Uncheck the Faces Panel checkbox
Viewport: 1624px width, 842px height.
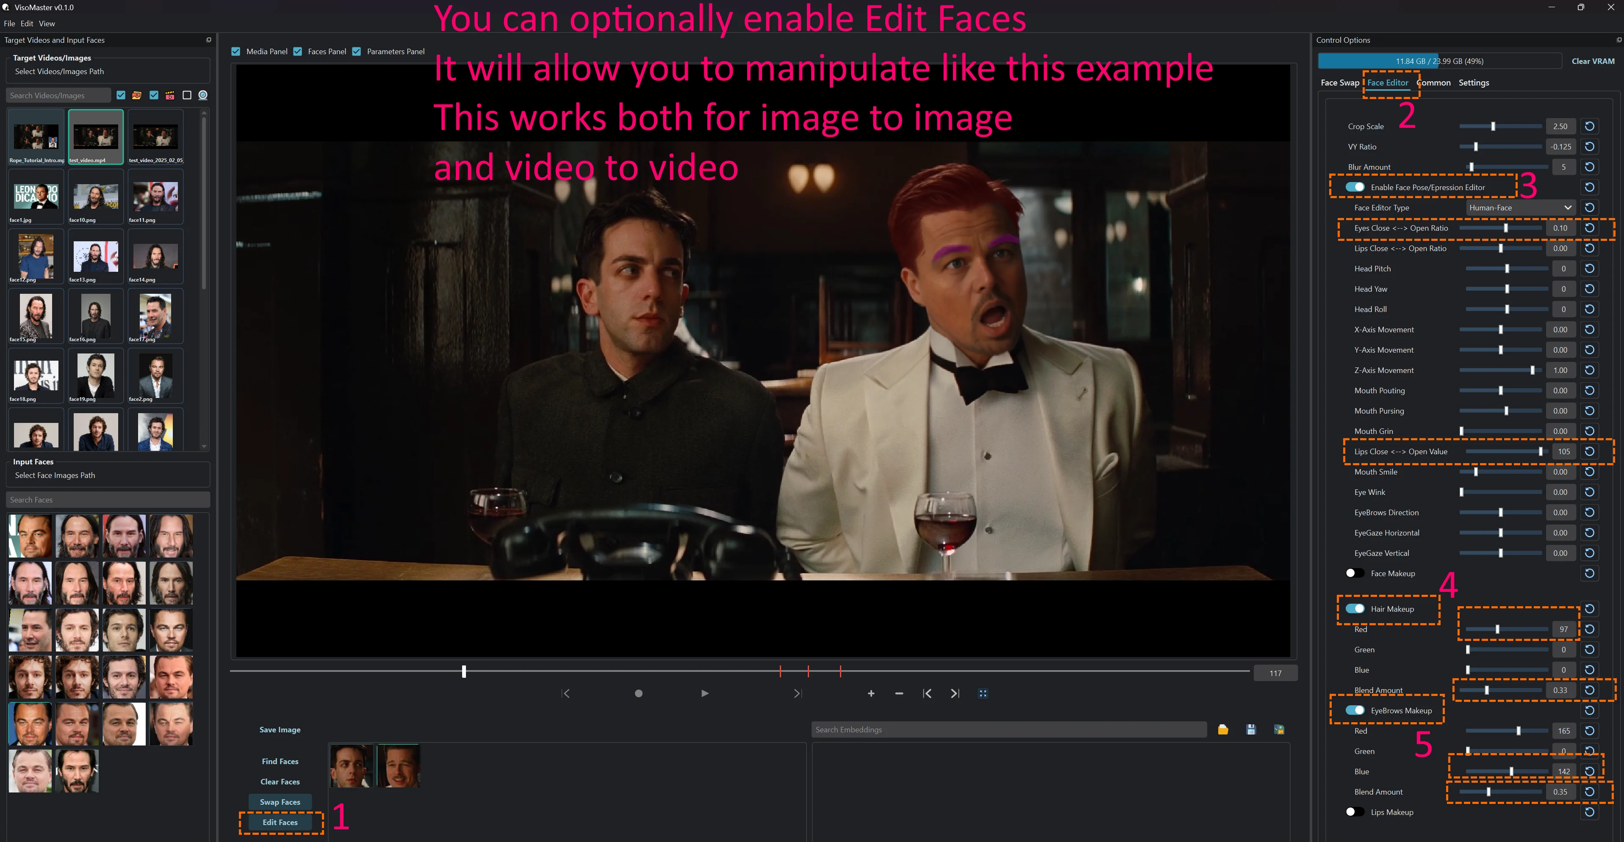(298, 51)
